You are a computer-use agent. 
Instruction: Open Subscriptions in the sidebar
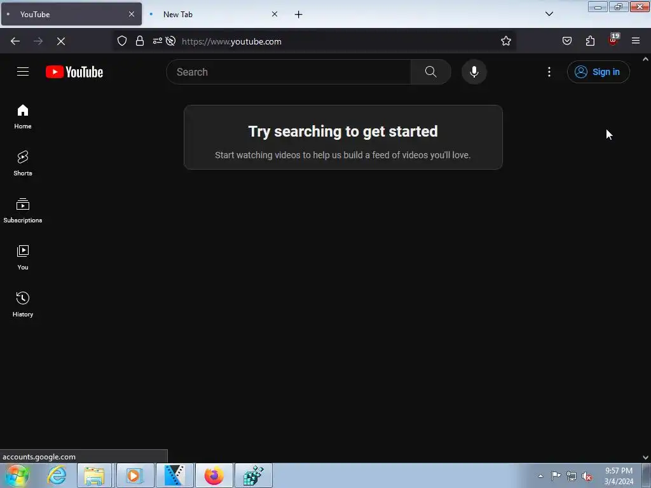(x=23, y=211)
